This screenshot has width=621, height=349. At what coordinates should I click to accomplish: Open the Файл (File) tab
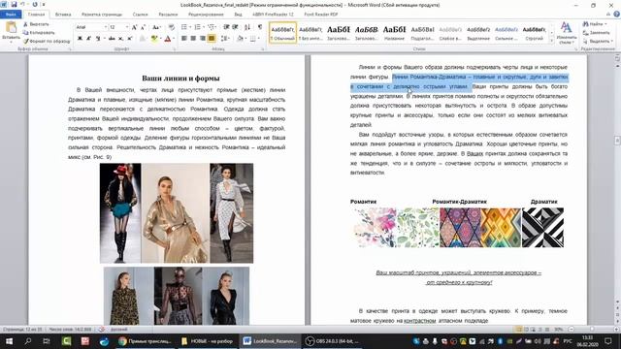point(11,15)
